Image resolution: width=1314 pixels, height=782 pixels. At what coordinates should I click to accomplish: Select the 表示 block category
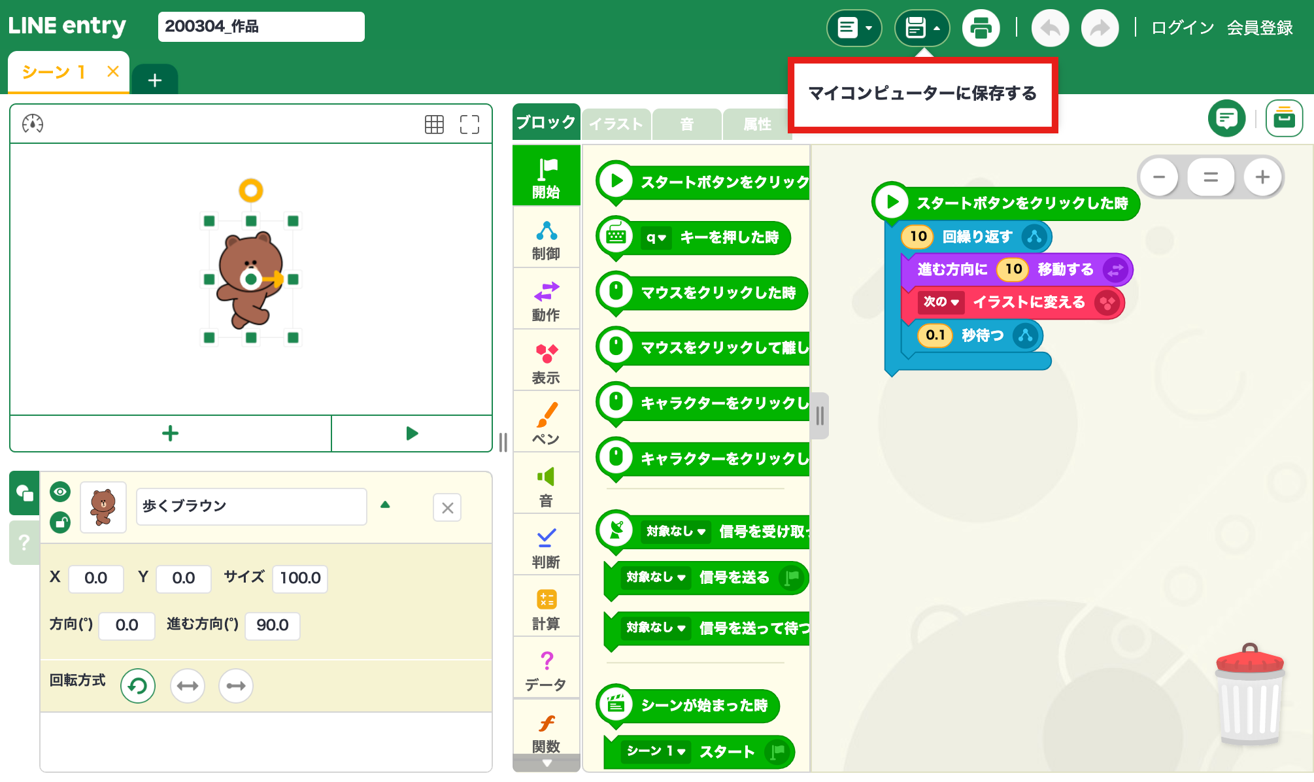(546, 362)
